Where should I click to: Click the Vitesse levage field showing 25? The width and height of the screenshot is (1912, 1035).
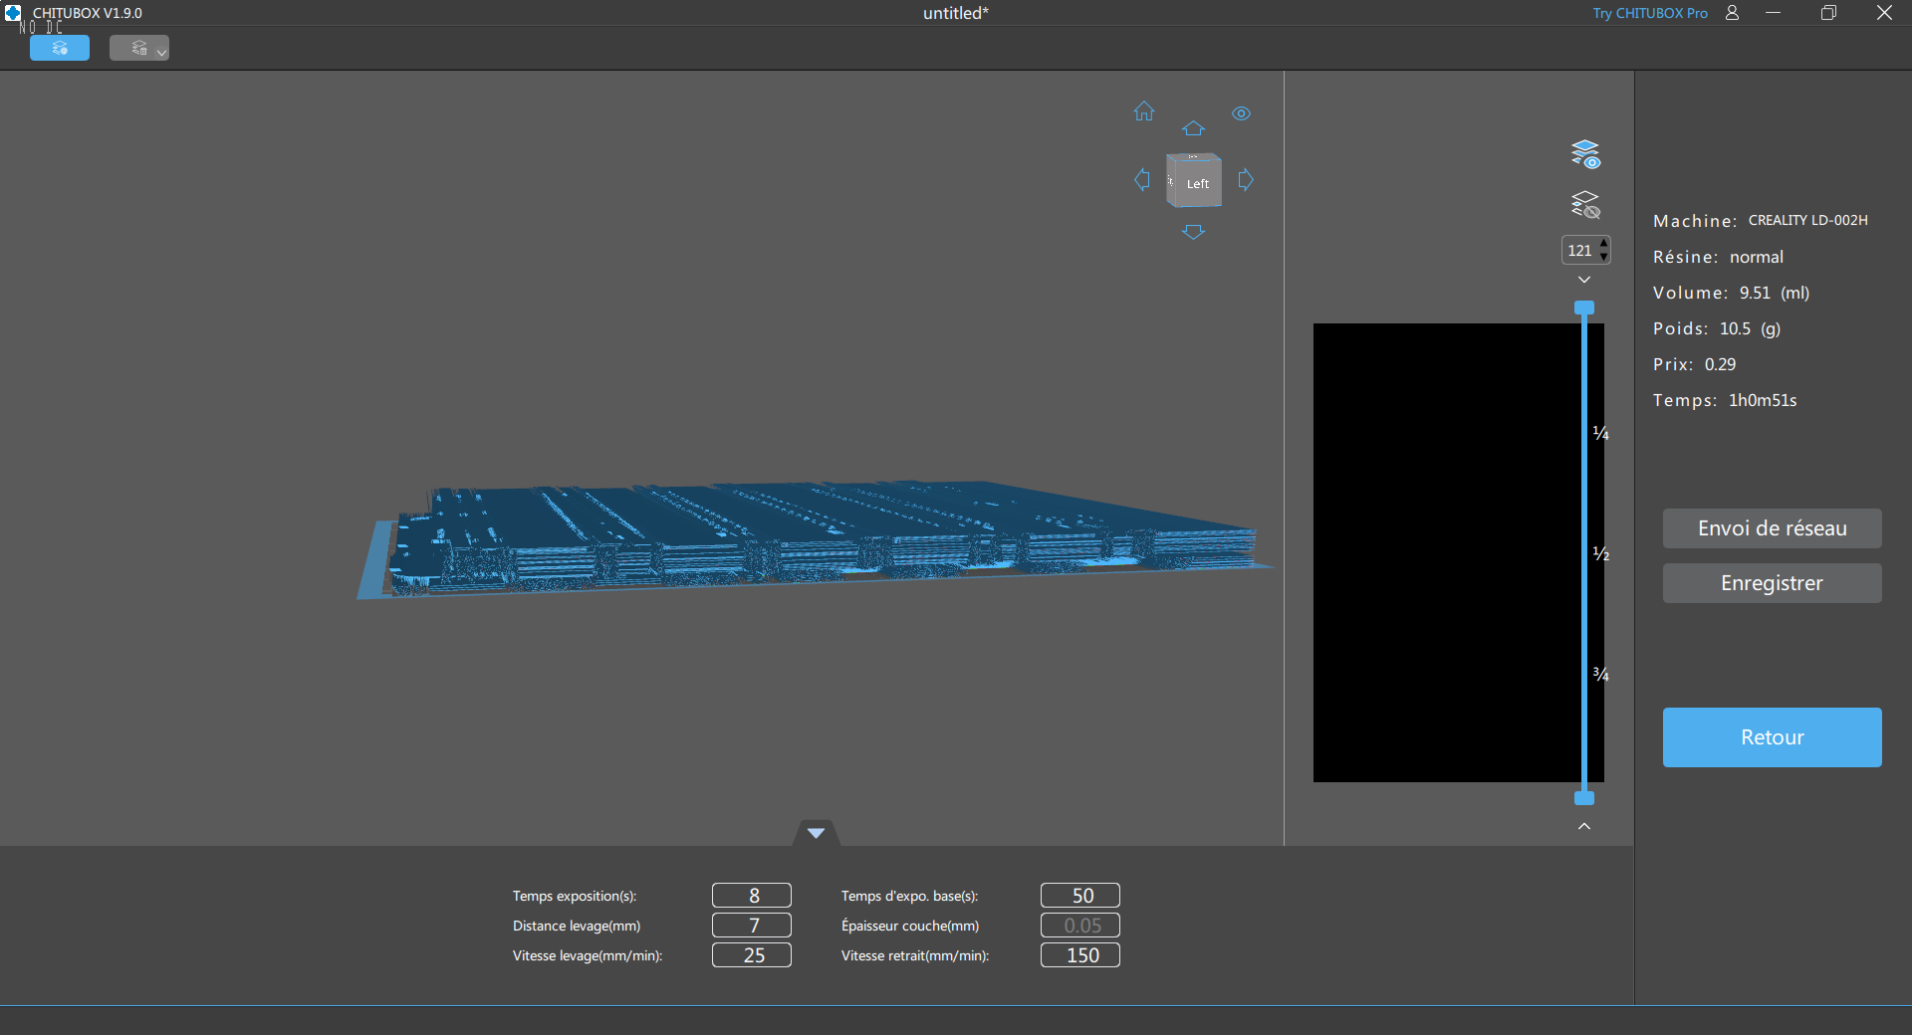pos(752,955)
